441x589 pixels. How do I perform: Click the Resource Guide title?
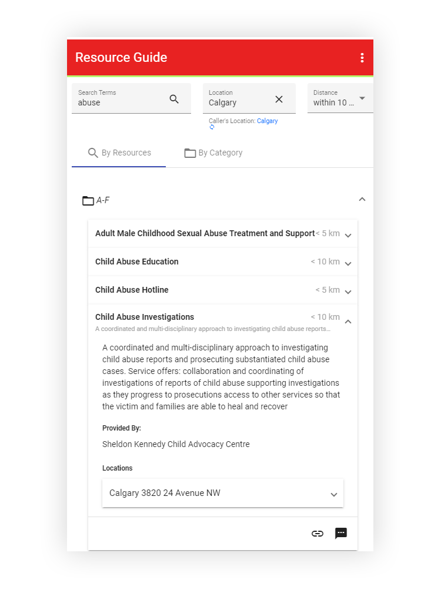(121, 58)
